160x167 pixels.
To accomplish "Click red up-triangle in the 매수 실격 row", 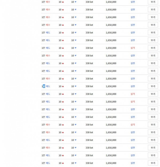I will (x=63, y=125).
